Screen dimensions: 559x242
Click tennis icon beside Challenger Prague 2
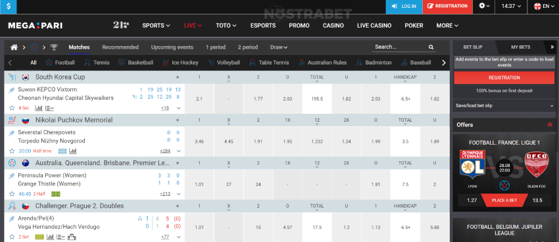[x=12, y=206]
